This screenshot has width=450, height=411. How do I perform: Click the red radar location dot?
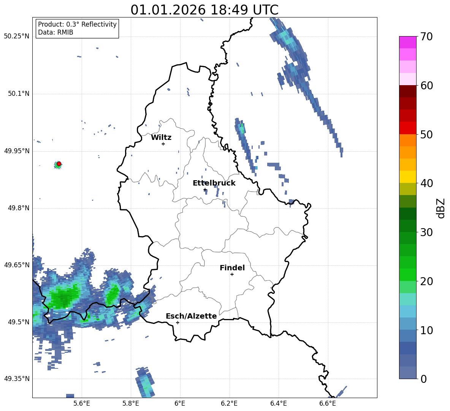tap(59, 164)
